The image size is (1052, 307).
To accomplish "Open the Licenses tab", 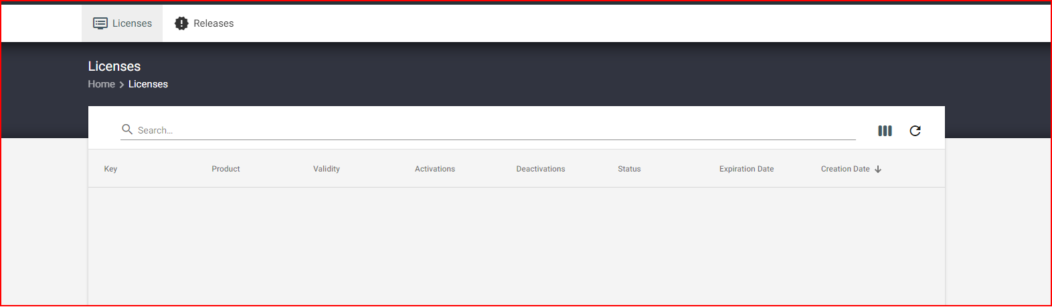I will (122, 23).
